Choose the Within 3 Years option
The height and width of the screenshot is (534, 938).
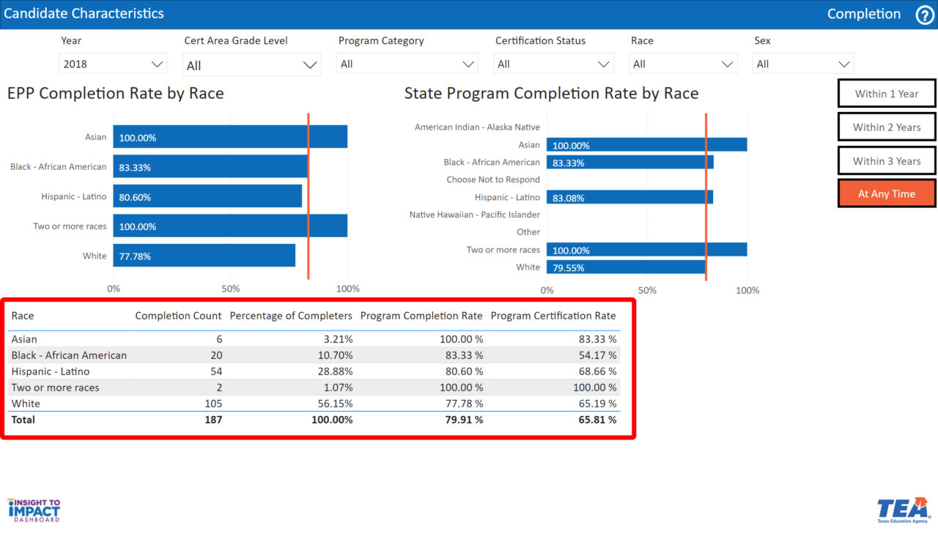point(887,161)
